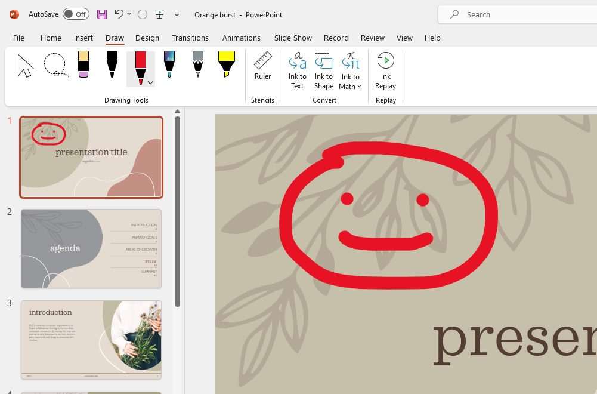Open the File menu
597x394 pixels.
click(x=18, y=38)
